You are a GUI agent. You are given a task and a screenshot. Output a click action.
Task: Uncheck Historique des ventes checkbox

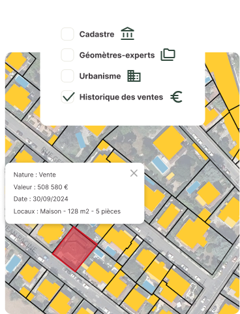pyautogui.click(x=67, y=97)
